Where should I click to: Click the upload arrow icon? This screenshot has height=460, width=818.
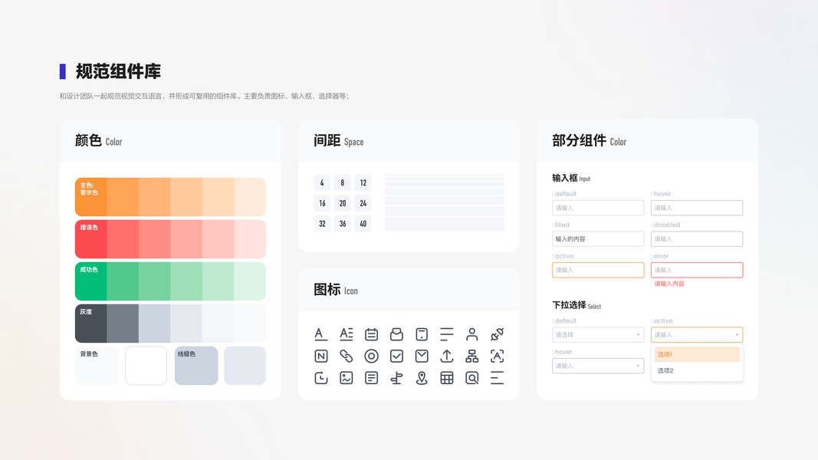coord(446,356)
